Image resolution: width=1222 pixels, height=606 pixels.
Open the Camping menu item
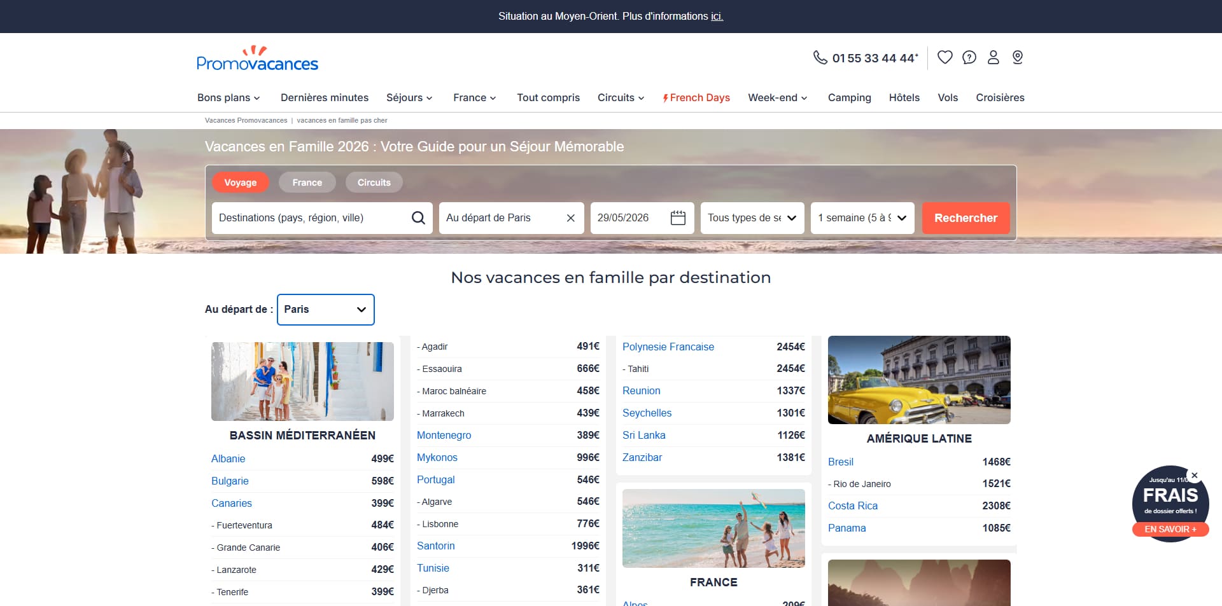849,97
